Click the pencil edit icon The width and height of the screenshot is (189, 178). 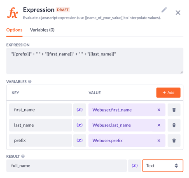164,10
